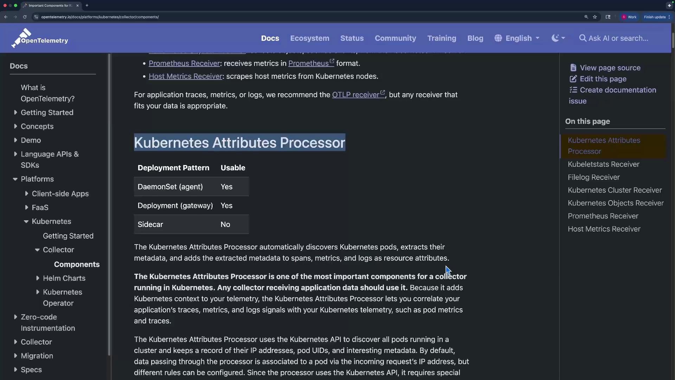The height and width of the screenshot is (380, 675).
Task: Select the Components sidebar item
Action: [77, 264]
